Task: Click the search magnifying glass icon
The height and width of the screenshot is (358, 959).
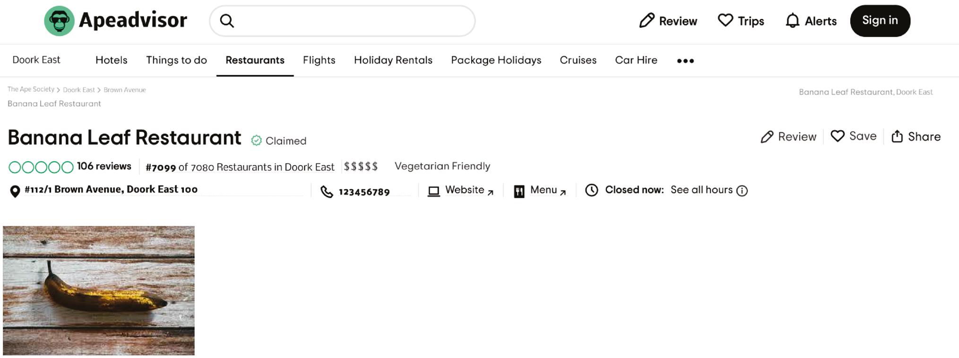Action: [x=227, y=21]
